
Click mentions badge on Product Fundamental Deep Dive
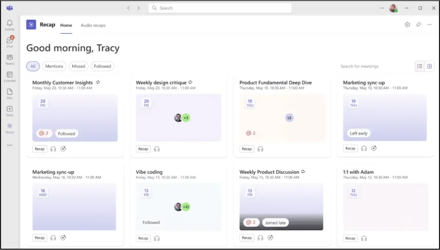pyautogui.click(x=251, y=133)
